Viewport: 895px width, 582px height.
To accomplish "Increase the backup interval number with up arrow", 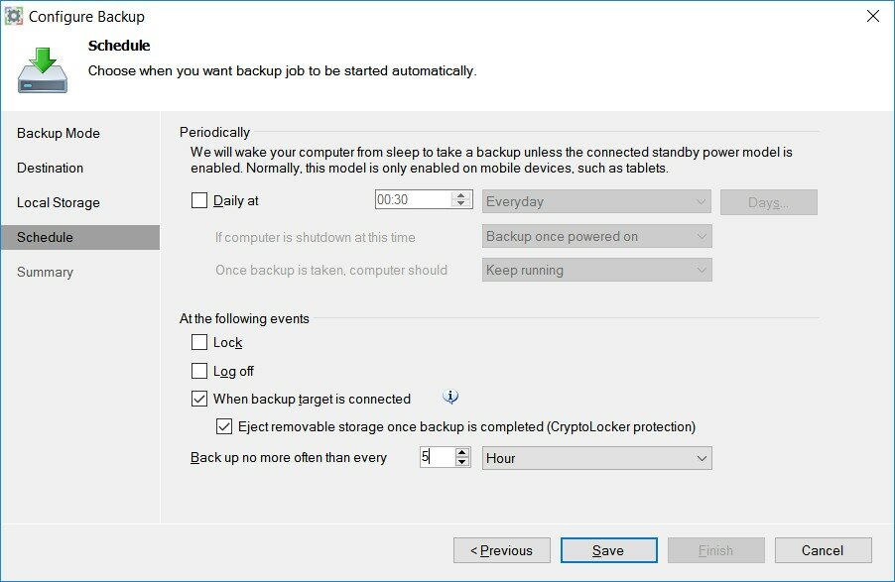I will click(462, 452).
